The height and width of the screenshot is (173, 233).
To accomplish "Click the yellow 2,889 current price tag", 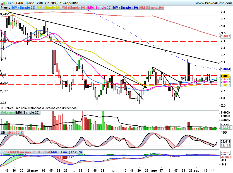I will coord(225,76).
